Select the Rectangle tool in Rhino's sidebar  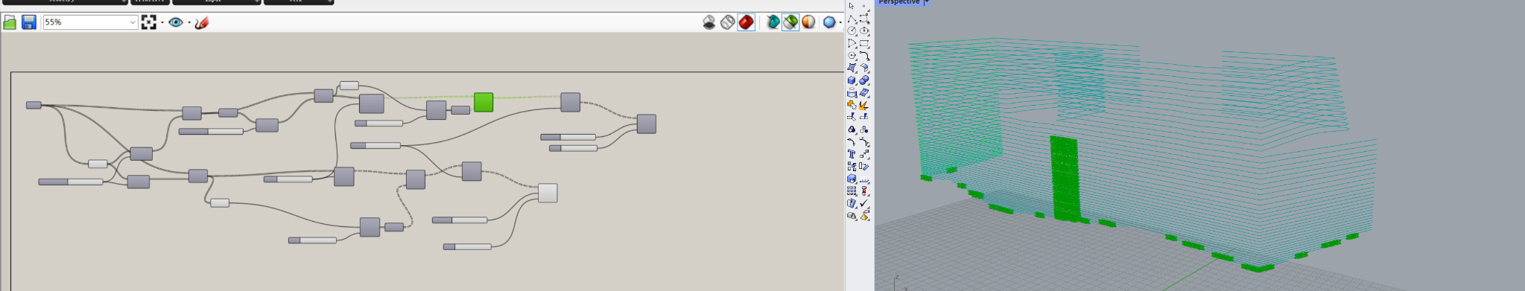864,43
